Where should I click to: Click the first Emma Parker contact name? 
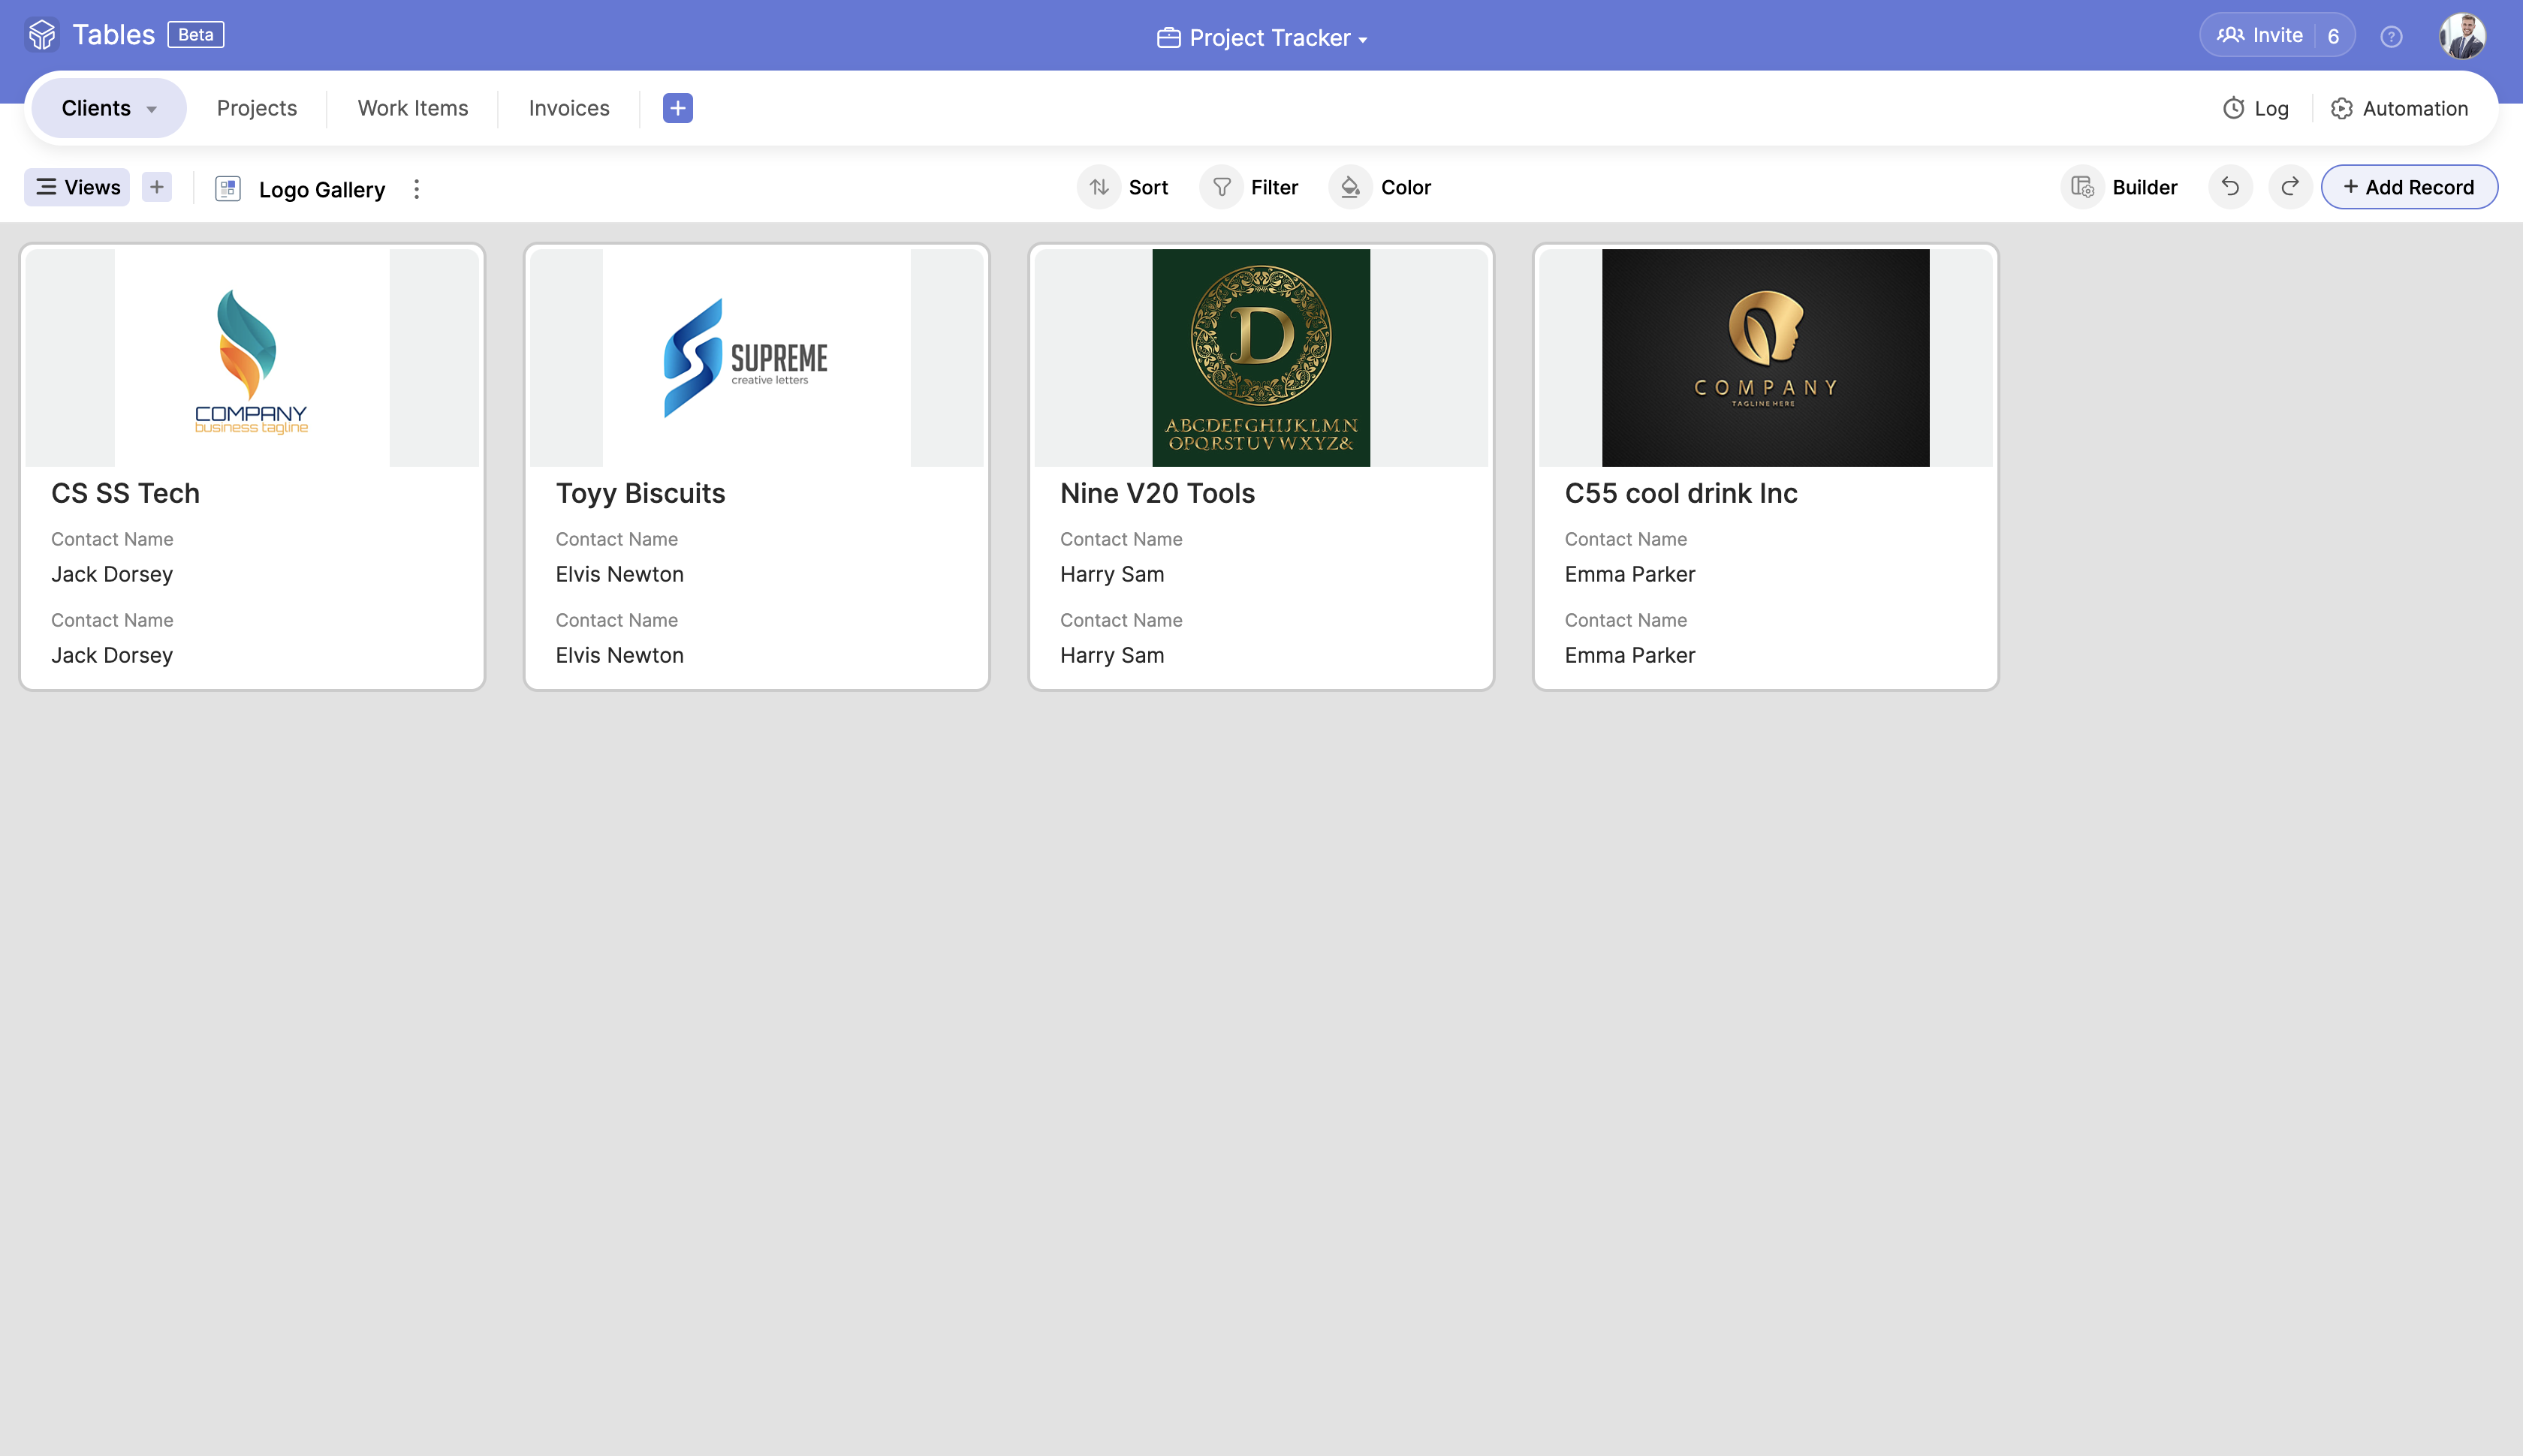point(1629,574)
